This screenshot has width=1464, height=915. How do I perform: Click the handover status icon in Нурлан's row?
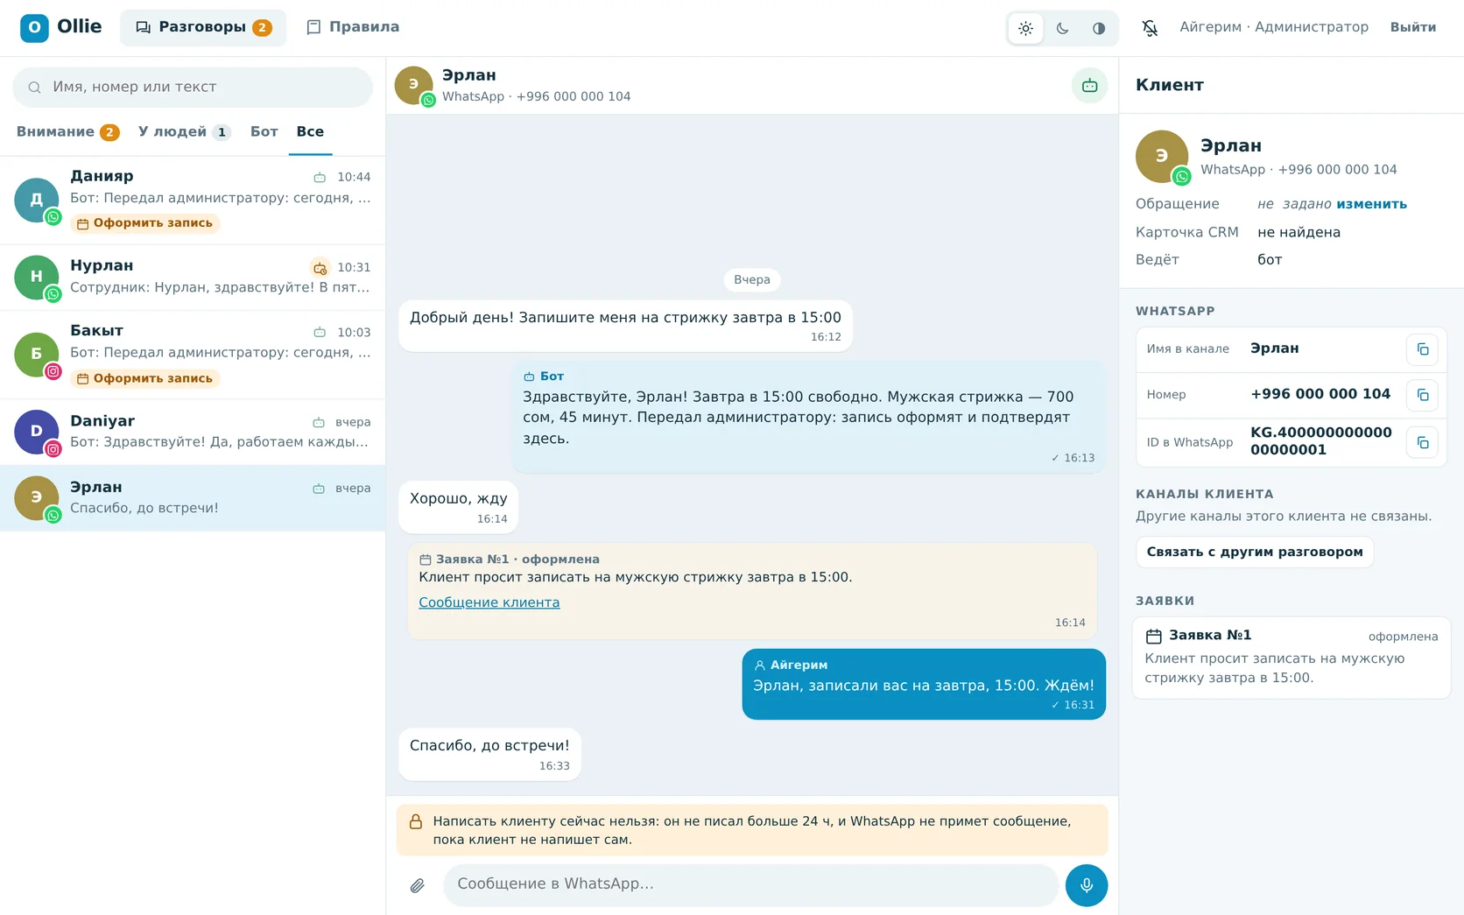tap(320, 268)
